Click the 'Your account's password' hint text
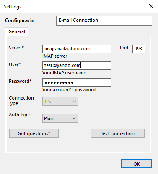The width and height of the screenshot is (158, 174). [69, 90]
